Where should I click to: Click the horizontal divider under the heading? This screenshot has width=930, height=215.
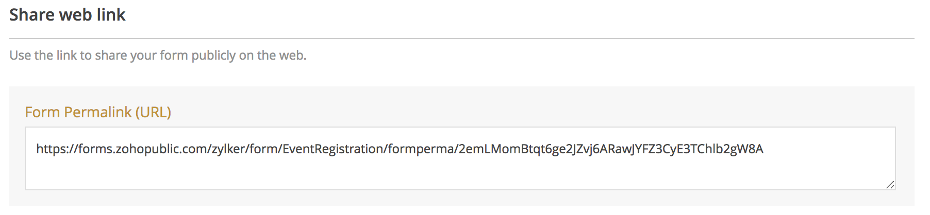pyautogui.click(x=462, y=38)
